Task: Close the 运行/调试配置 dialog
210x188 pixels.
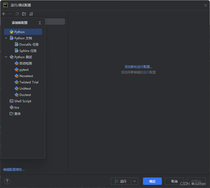Action: [x=206, y=5]
